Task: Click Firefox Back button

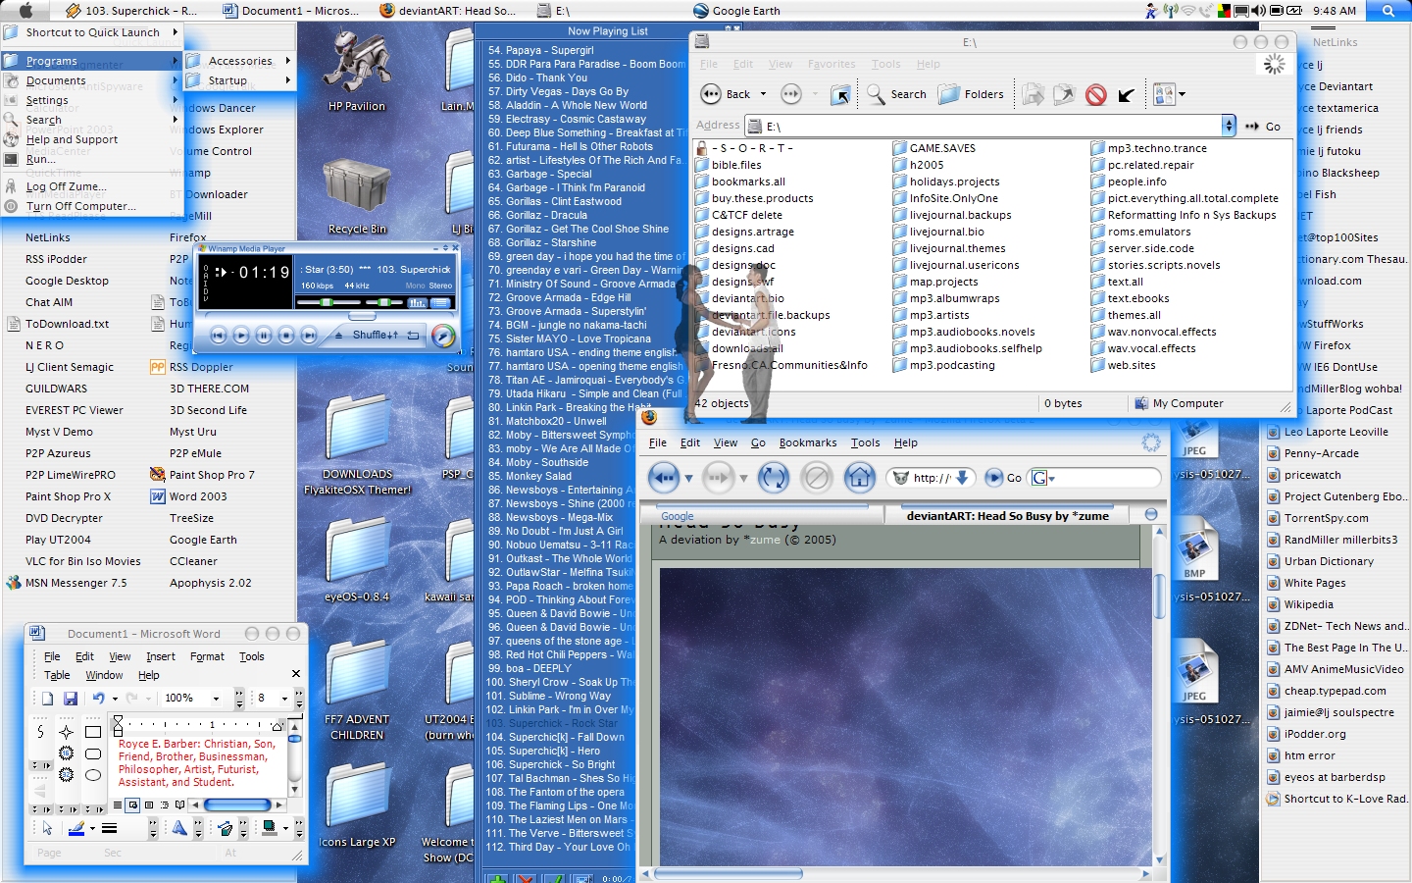Action: (664, 478)
